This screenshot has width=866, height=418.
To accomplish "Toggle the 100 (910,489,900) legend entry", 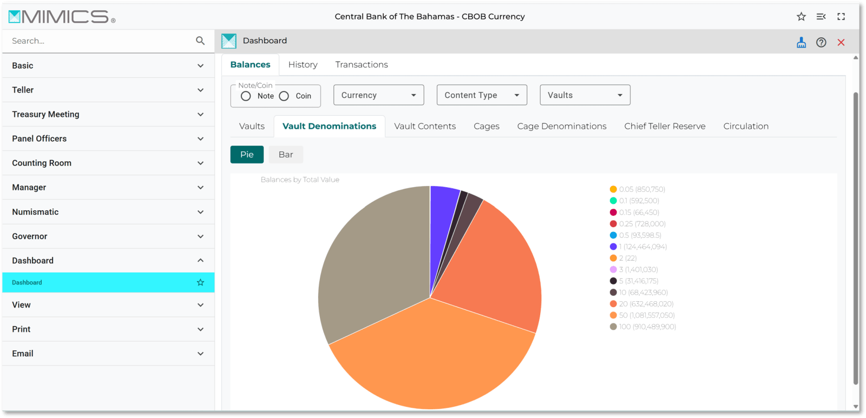I will click(x=642, y=327).
